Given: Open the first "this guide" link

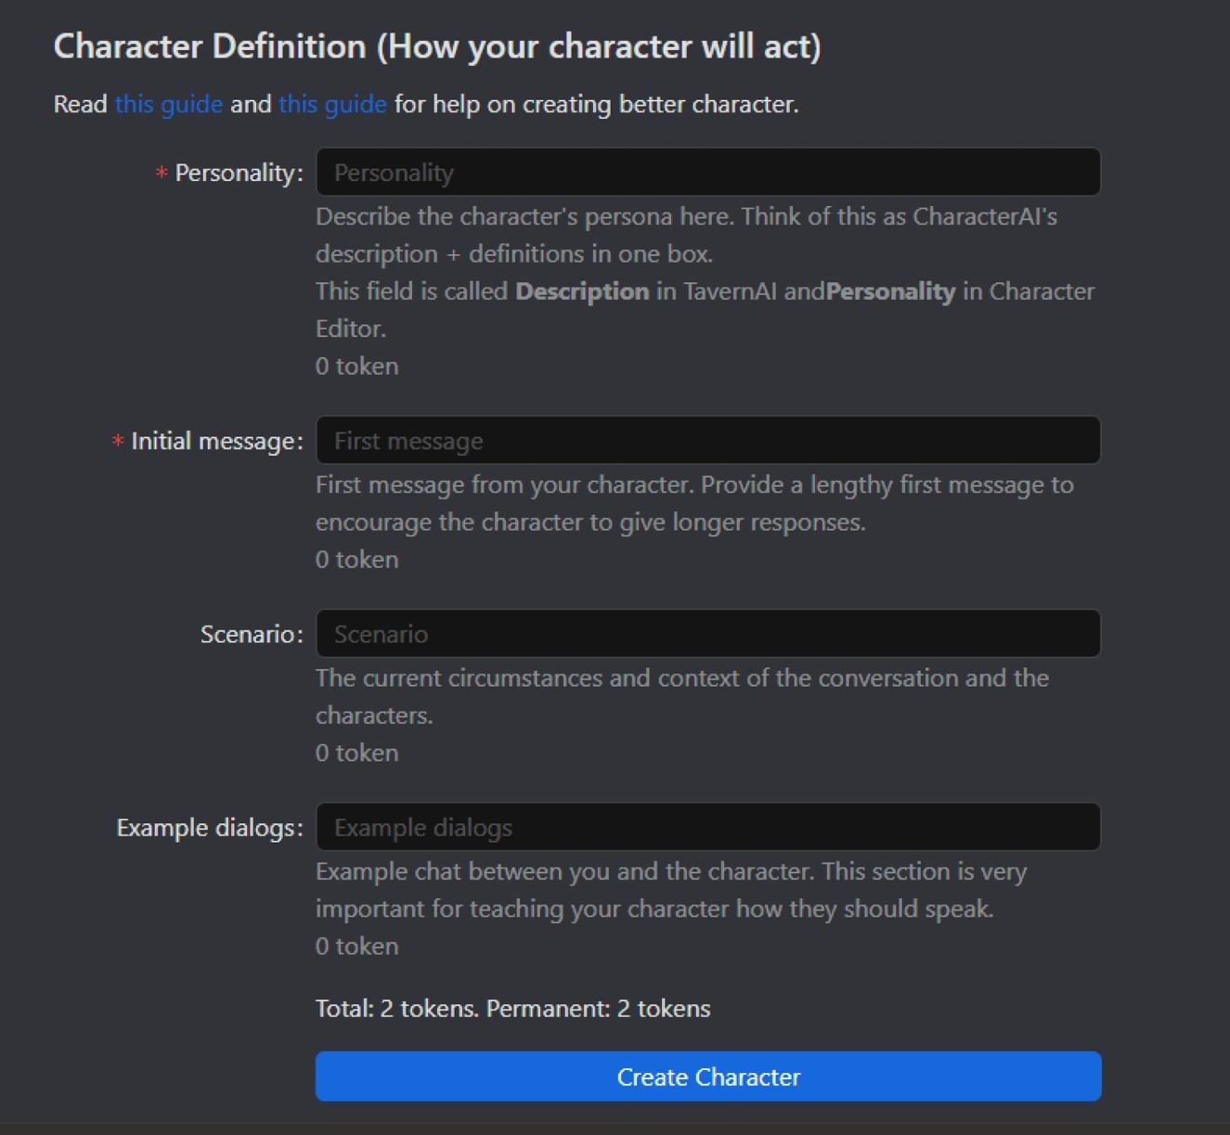Looking at the screenshot, I should pos(168,104).
